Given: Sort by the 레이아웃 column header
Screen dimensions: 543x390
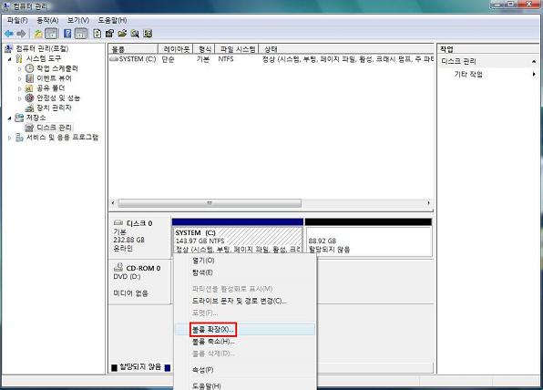Looking at the screenshot, I should tap(176, 49).
